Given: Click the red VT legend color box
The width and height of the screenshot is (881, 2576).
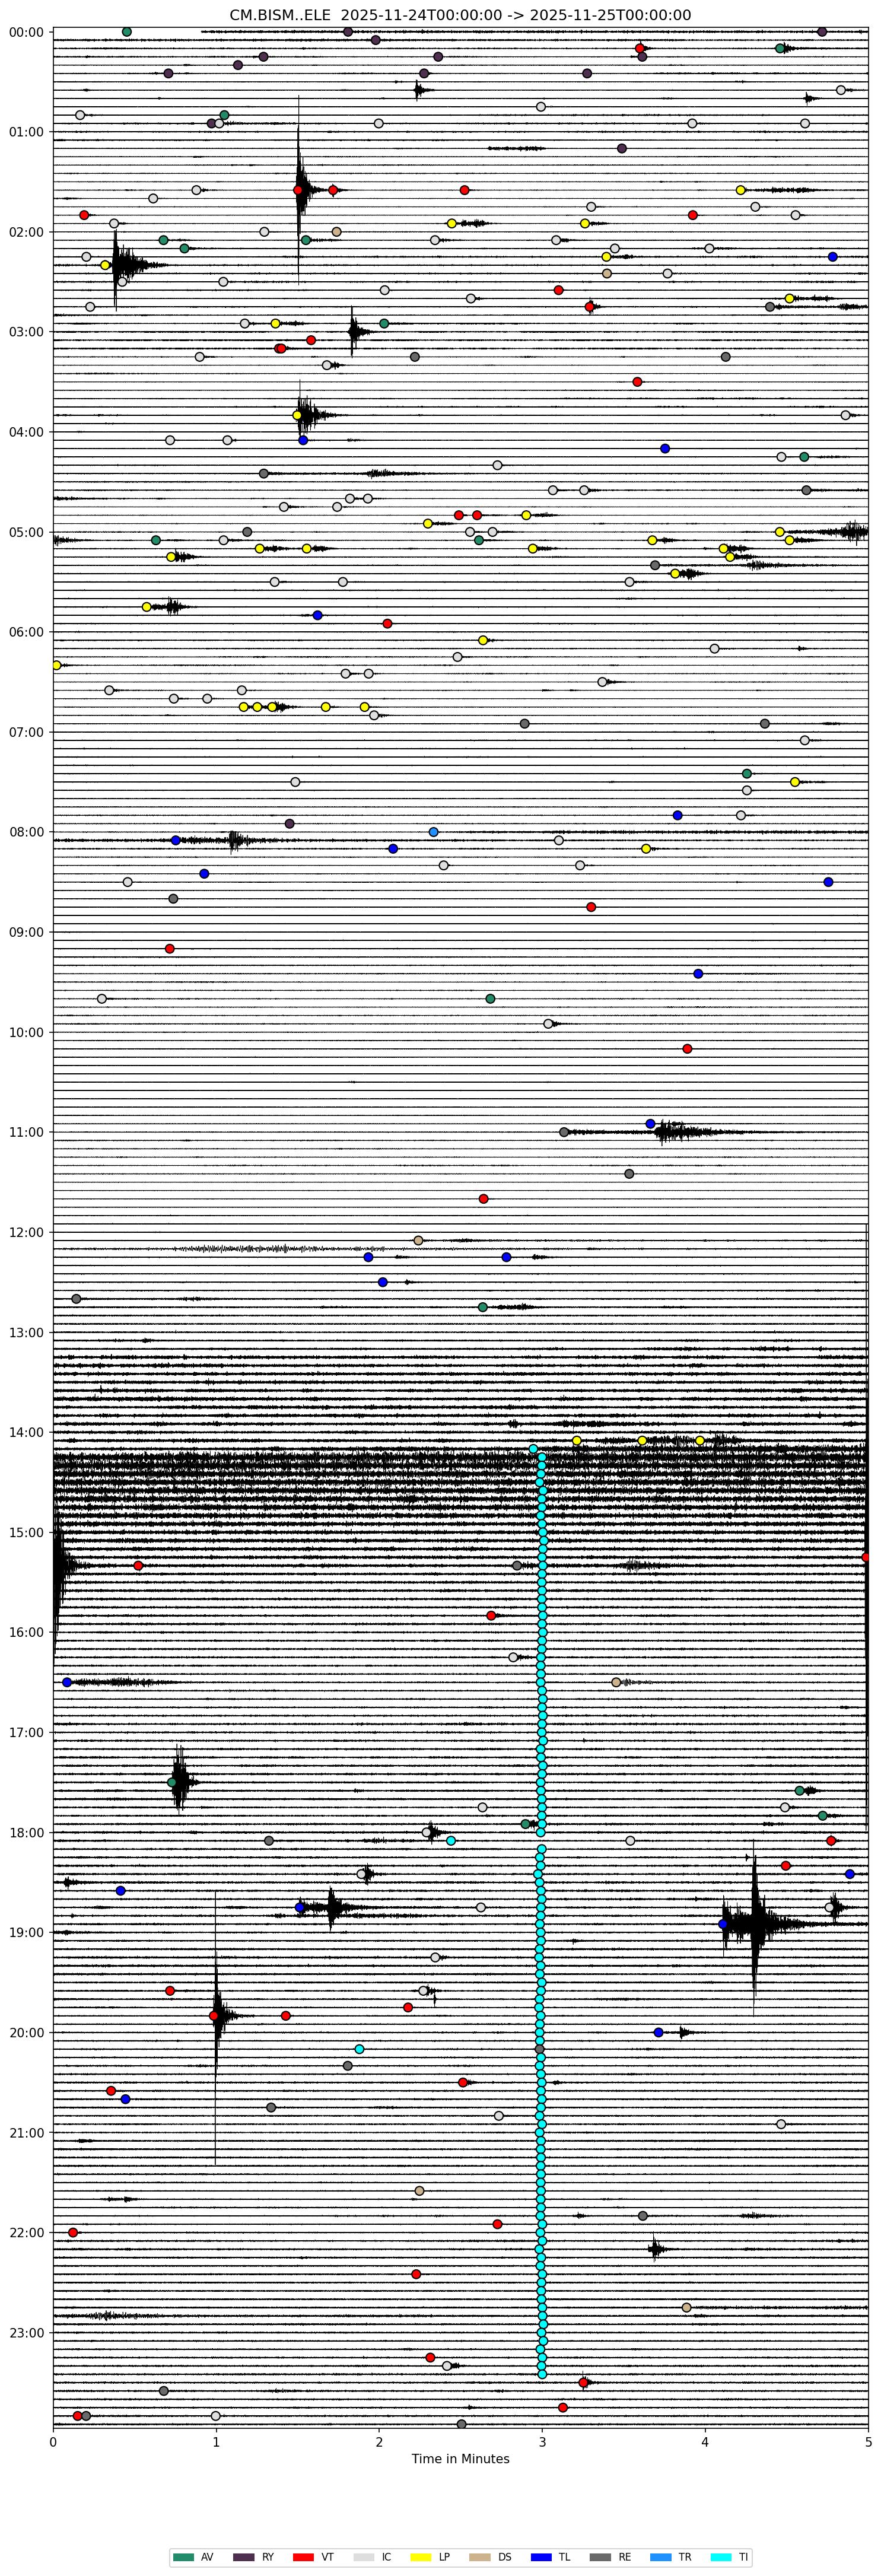Looking at the screenshot, I should coord(303,2557).
